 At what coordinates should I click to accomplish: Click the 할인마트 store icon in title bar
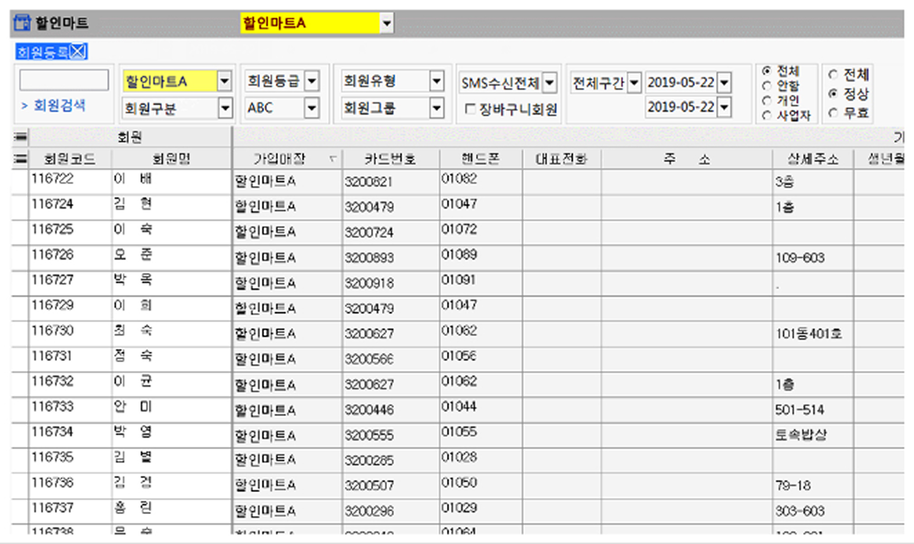point(22,23)
